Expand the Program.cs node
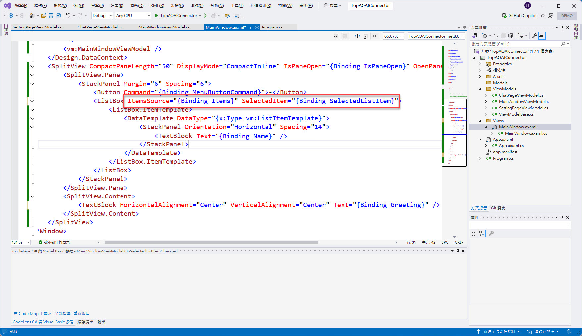This screenshot has width=582, height=336. [480, 158]
